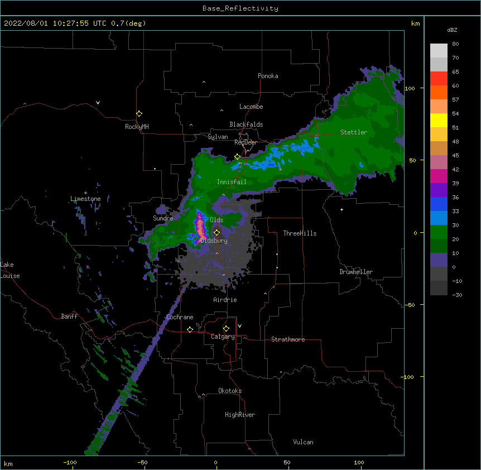The height and width of the screenshot is (470, 481).
Task: Click the yellow diamond marker above Calgary label
Action: coord(226,329)
